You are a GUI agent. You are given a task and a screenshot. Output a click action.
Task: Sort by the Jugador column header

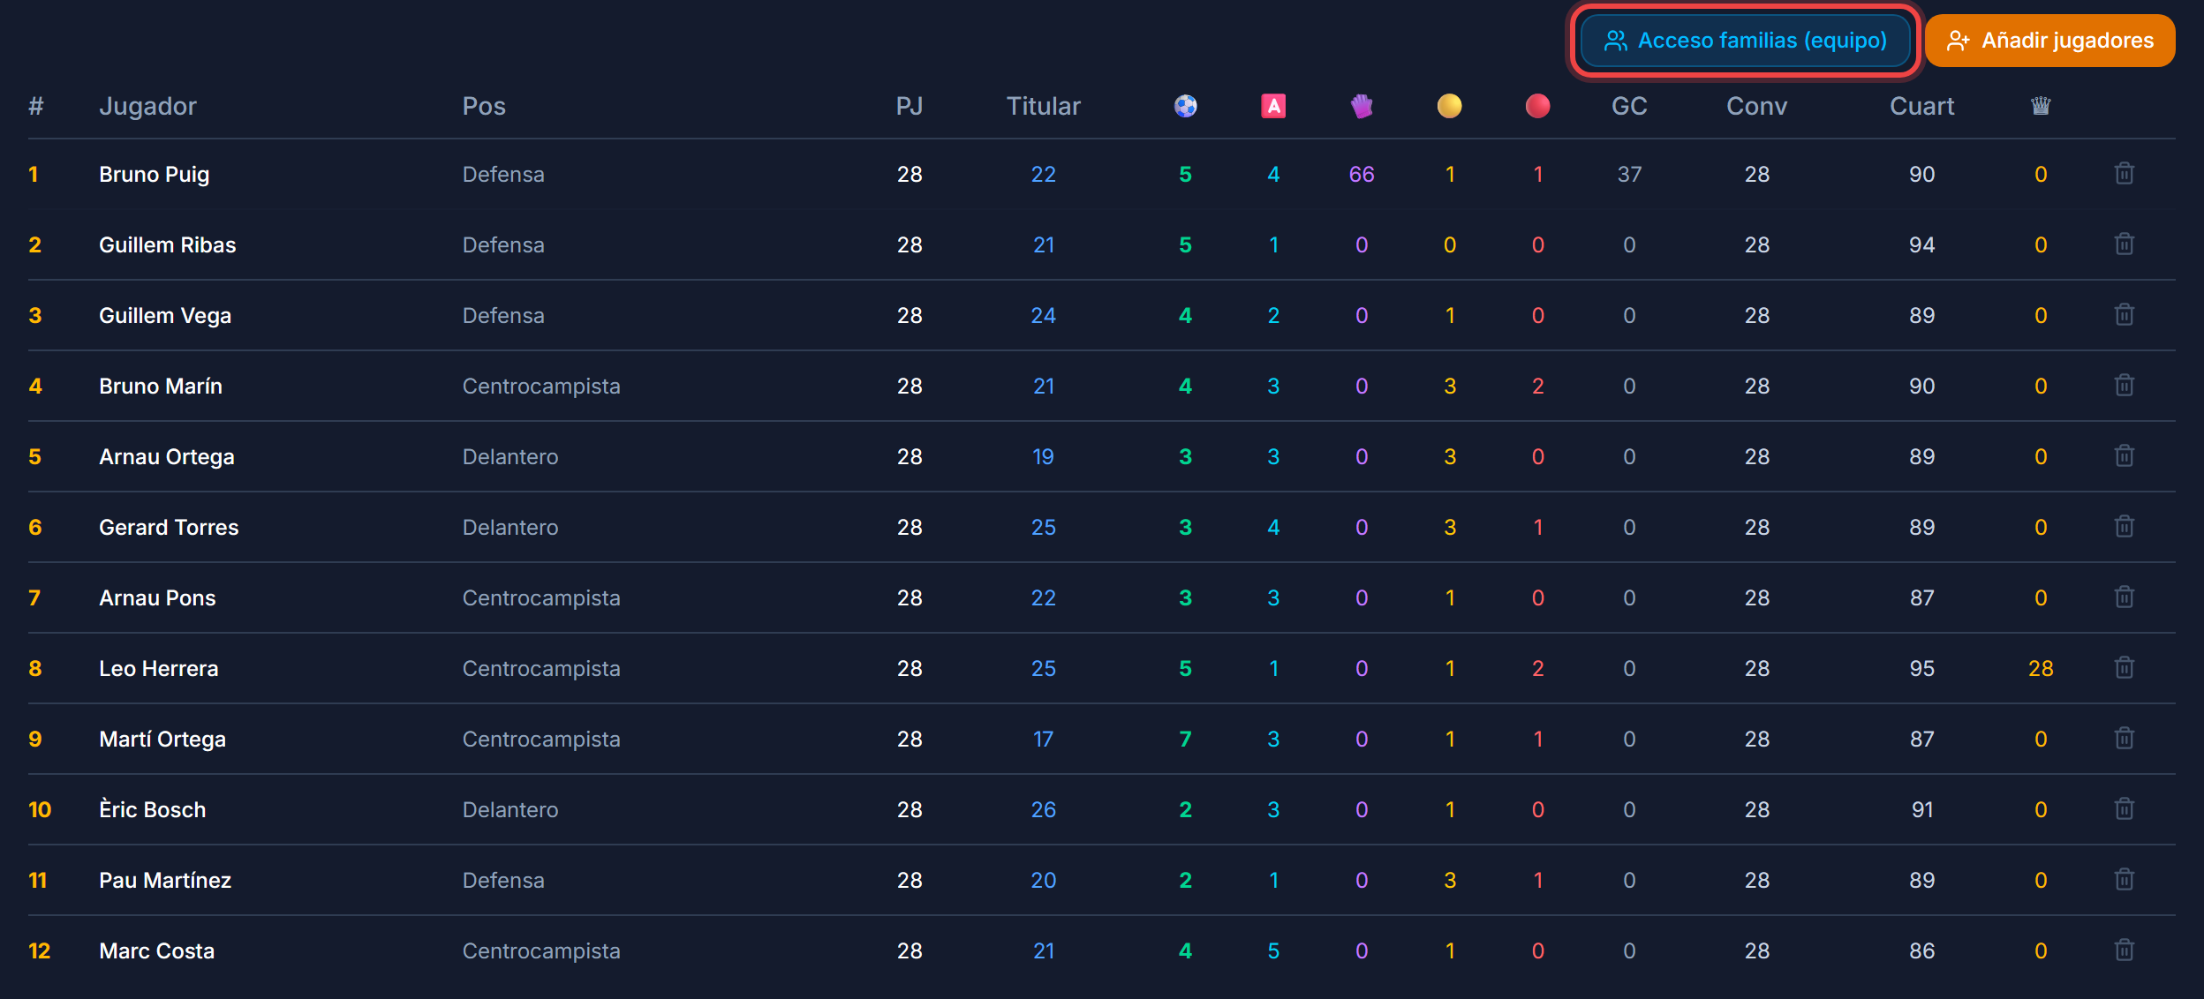[x=147, y=106]
